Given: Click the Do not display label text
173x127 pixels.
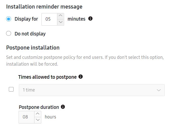Looking at the screenshot, I should coord(30,34).
